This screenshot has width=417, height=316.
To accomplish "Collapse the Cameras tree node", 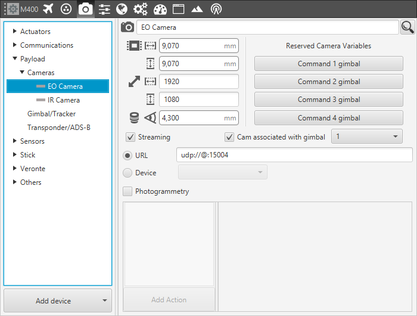I will (22, 72).
